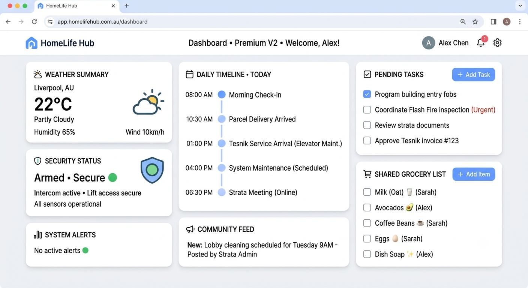
Task: Click the sun-cloud icon beside Weather Summary heading
Action: tap(38, 74)
